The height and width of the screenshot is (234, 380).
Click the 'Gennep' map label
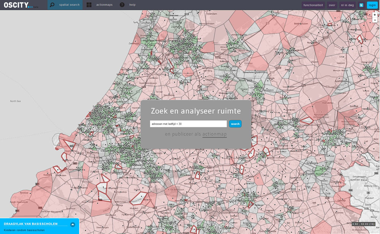(341, 201)
